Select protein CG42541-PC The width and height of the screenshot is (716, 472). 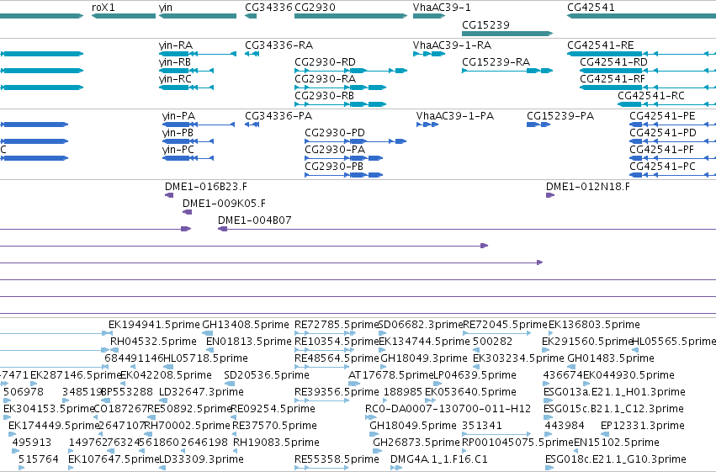click(662, 167)
